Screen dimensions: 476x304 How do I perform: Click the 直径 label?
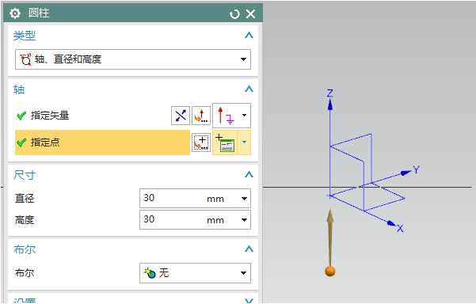(x=25, y=199)
